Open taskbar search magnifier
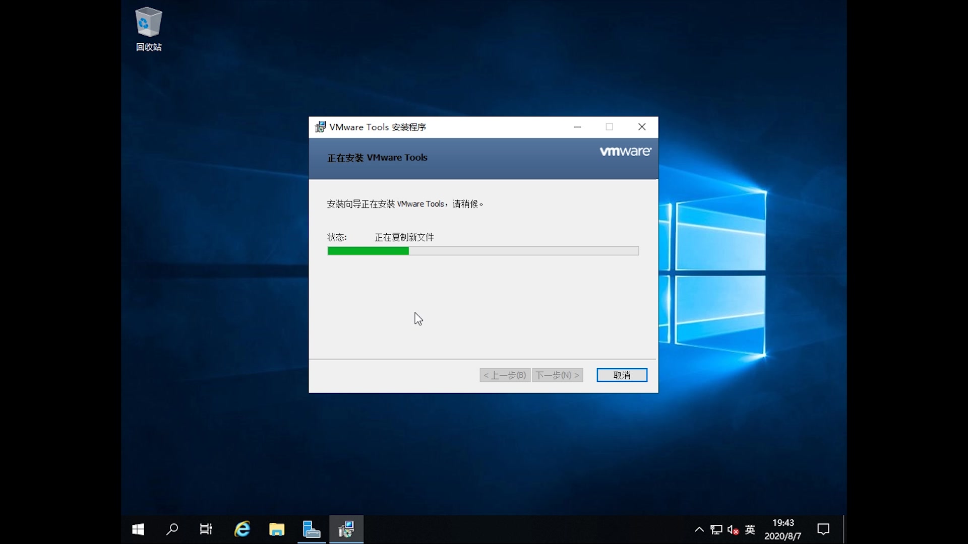 click(172, 529)
